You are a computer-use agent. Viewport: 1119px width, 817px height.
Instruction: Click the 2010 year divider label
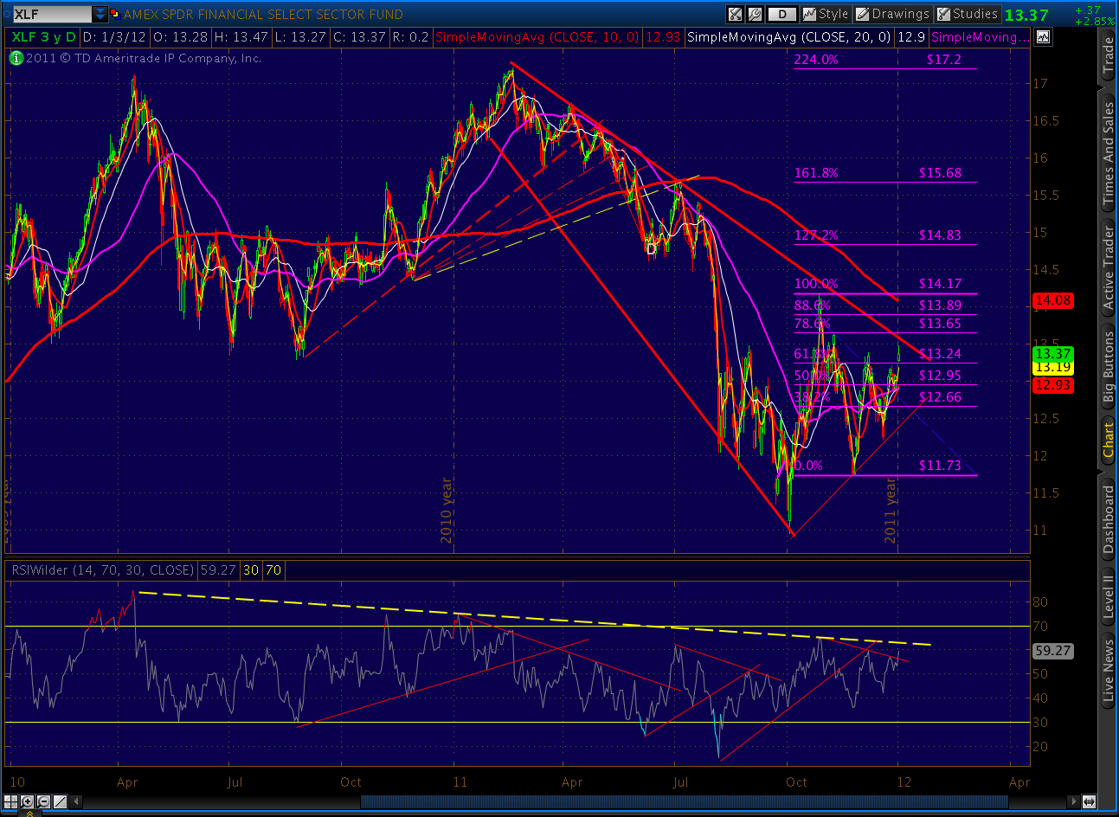447,511
